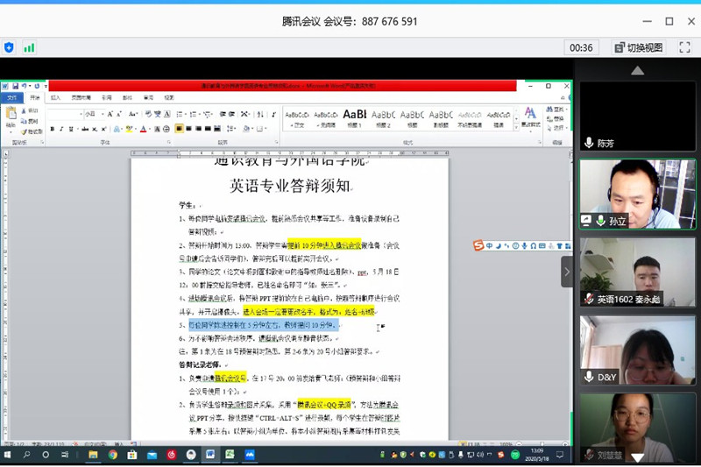The width and height of the screenshot is (701, 467).
Task: Click the Save icon in Word quick access toolbar
Action: 16,86
